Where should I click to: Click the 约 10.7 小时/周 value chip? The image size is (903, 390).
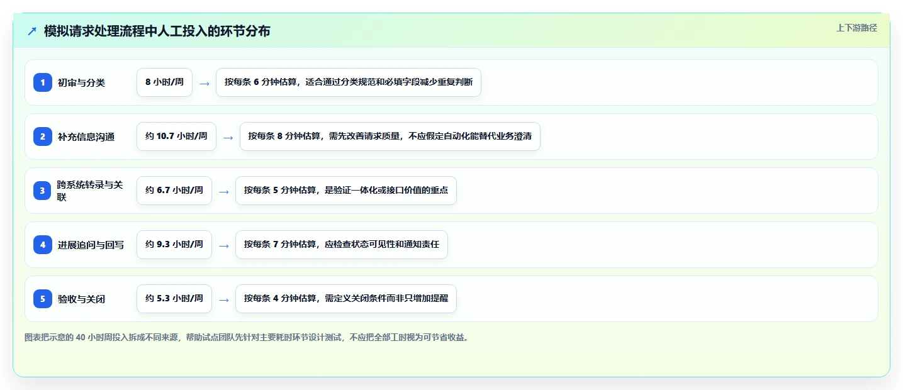[x=176, y=136]
